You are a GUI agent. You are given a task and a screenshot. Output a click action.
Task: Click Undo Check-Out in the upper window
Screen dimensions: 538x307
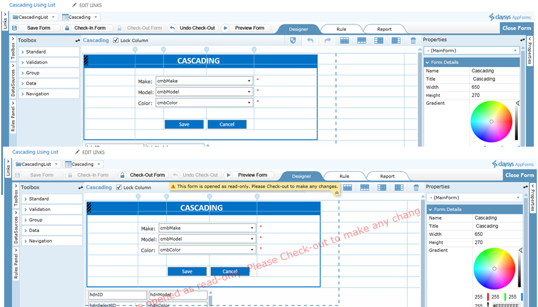coord(193,28)
